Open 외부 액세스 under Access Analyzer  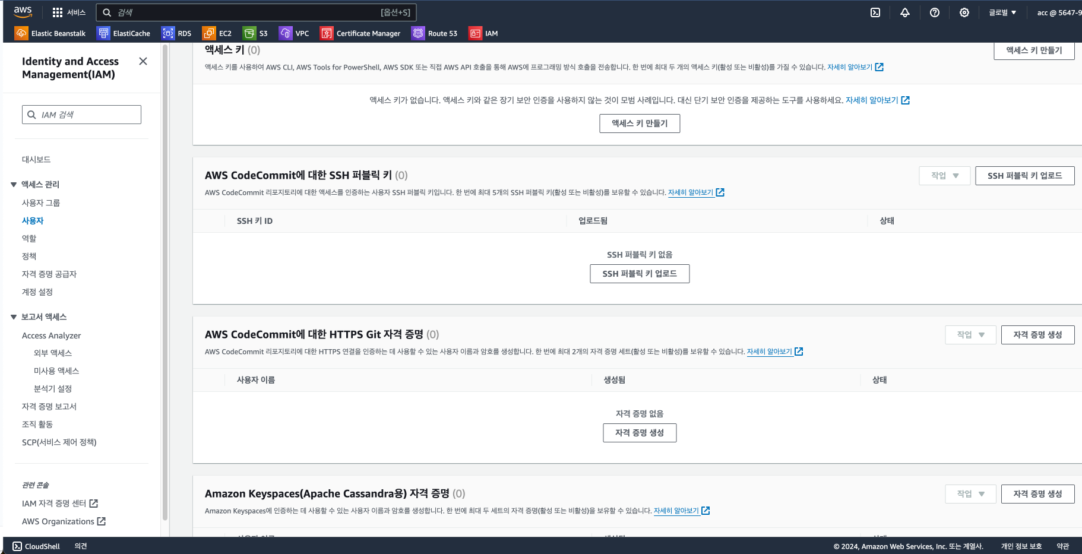53,353
